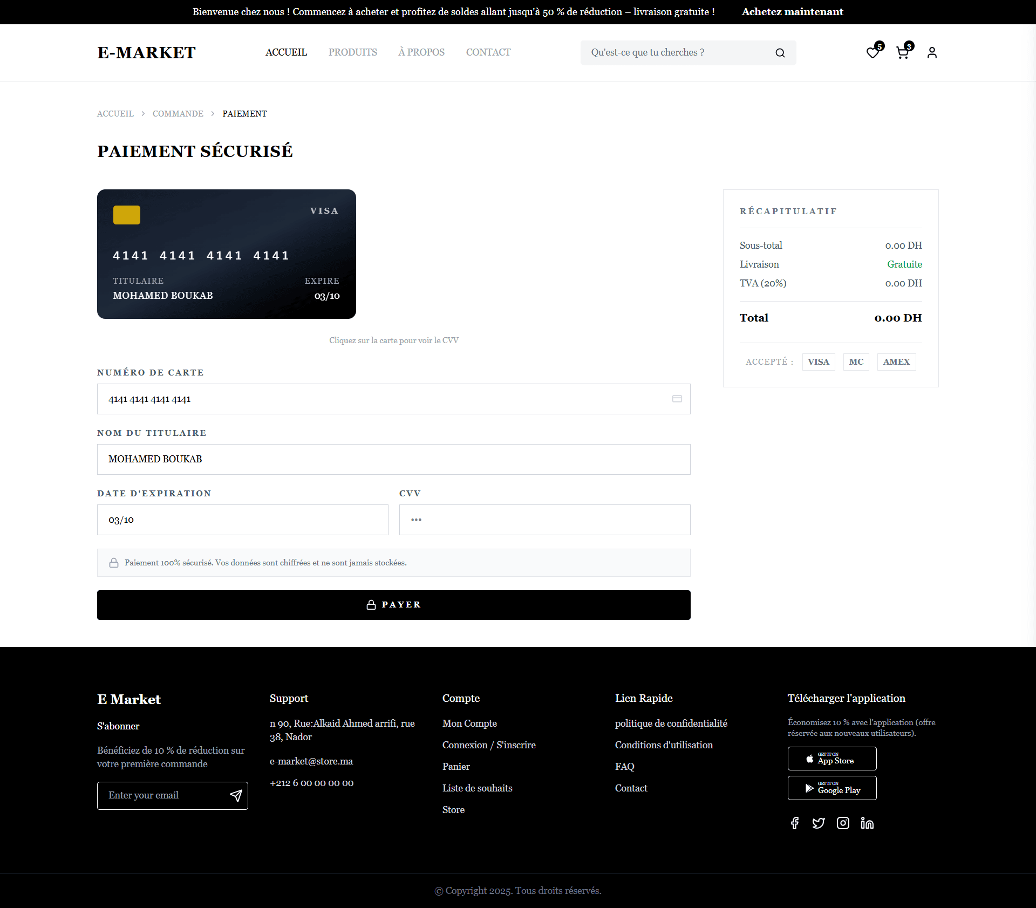Download from the App Store button
This screenshot has width=1036, height=908.
[x=832, y=759]
